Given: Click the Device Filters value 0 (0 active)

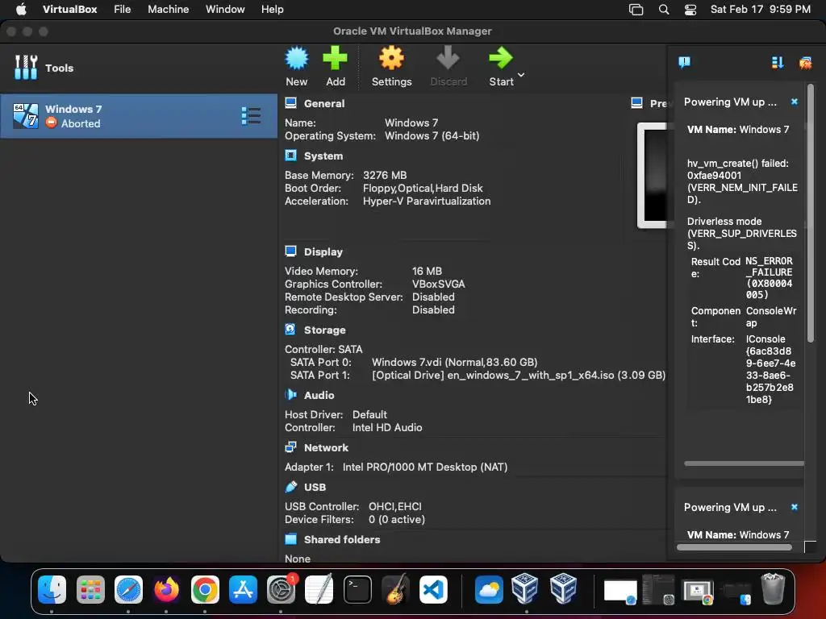Looking at the screenshot, I should click(397, 520).
